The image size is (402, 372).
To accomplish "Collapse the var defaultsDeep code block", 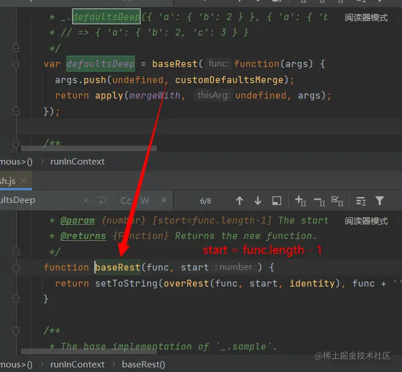I will (16, 64).
